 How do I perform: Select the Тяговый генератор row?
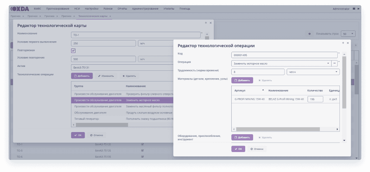coord(122,119)
